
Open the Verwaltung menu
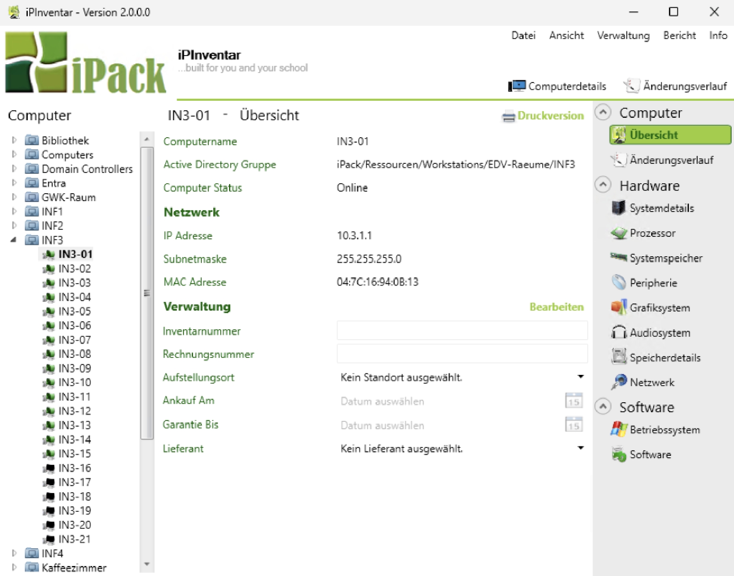tap(623, 36)
